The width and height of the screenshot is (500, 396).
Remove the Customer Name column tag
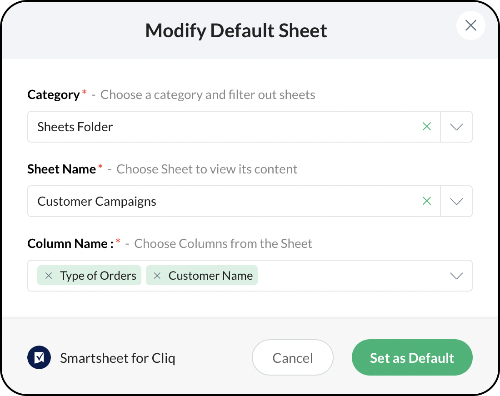click(157, 276)
